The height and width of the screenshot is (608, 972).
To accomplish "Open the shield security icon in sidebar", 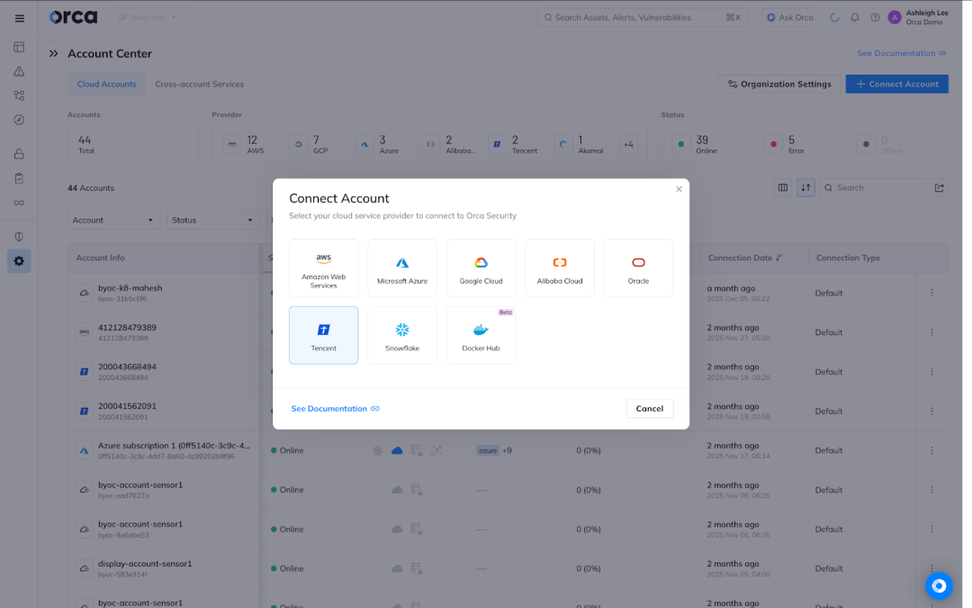I will (19, 236).
